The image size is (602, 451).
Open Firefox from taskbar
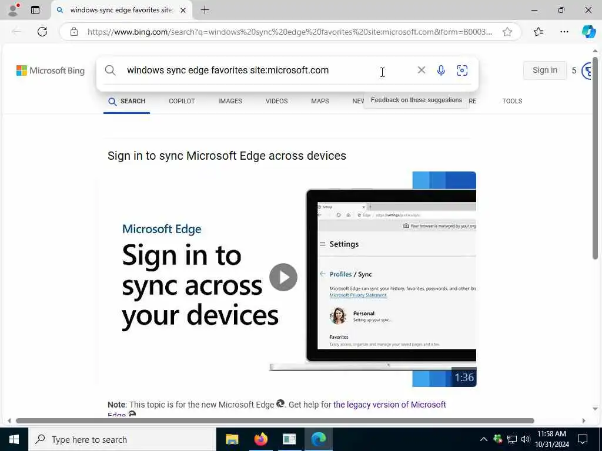coord(260,439)
